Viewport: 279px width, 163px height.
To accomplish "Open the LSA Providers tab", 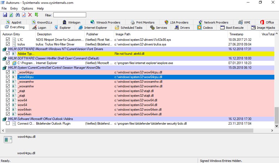I will (x=176, y=22).
